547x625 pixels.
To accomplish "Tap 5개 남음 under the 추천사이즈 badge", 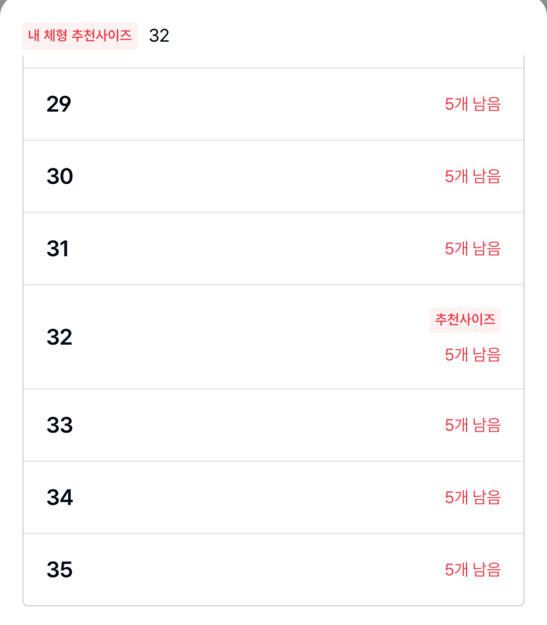I will (x=472, y=354).
